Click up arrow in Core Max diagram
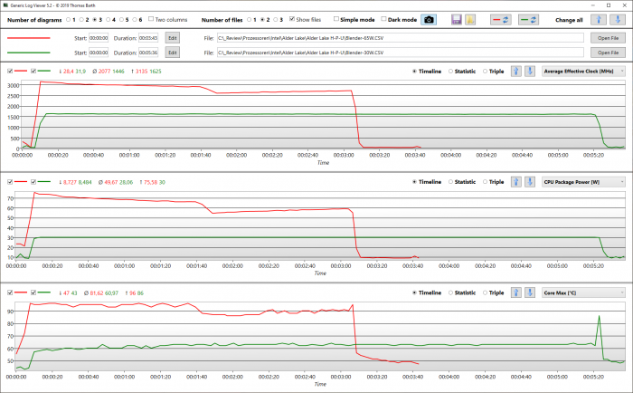The height and width of the screenshot is (393, 633). pyautogui.click(x=516, y=292)
